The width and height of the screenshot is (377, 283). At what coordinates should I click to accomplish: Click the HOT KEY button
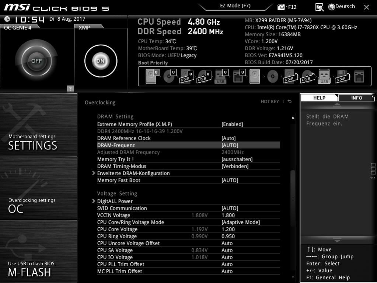pyautogui.click(x=270, y=101)
